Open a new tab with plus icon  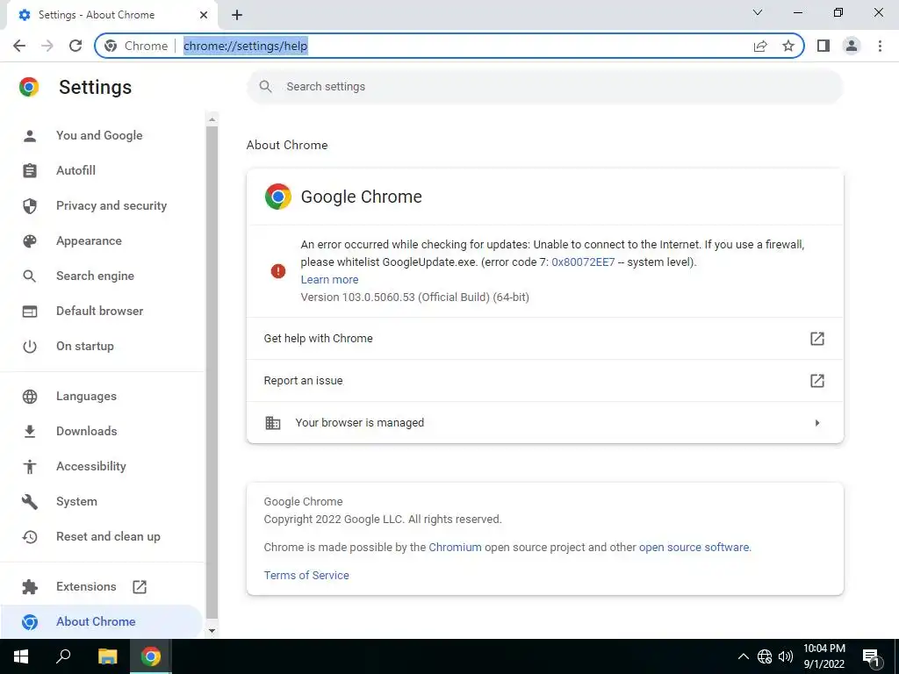click(x=237, y=15)
